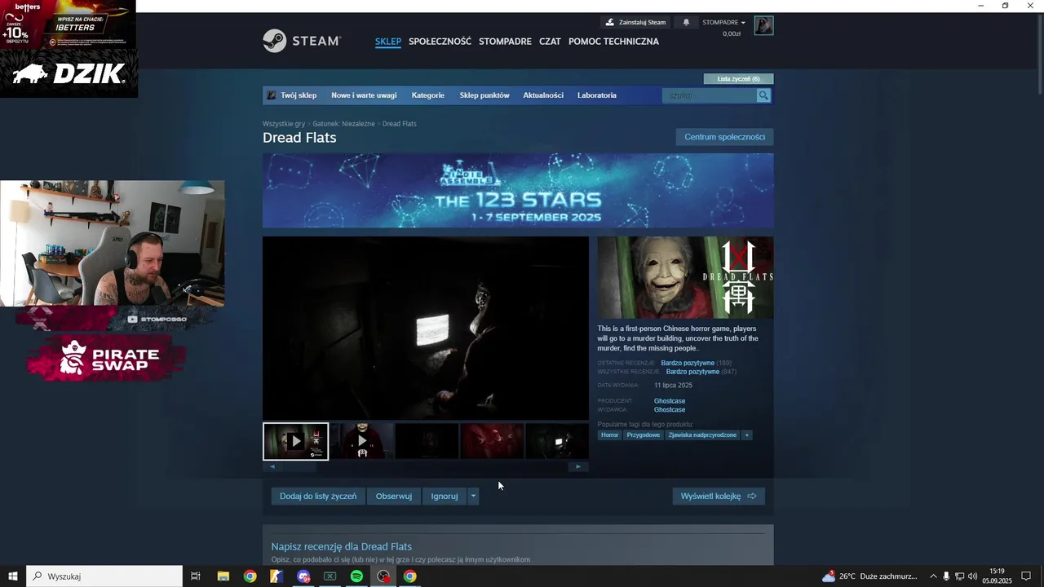Select the red-tinted screenshot thumbnail
The height and width of the screenshot is (587, 1044).
(492, 441)
